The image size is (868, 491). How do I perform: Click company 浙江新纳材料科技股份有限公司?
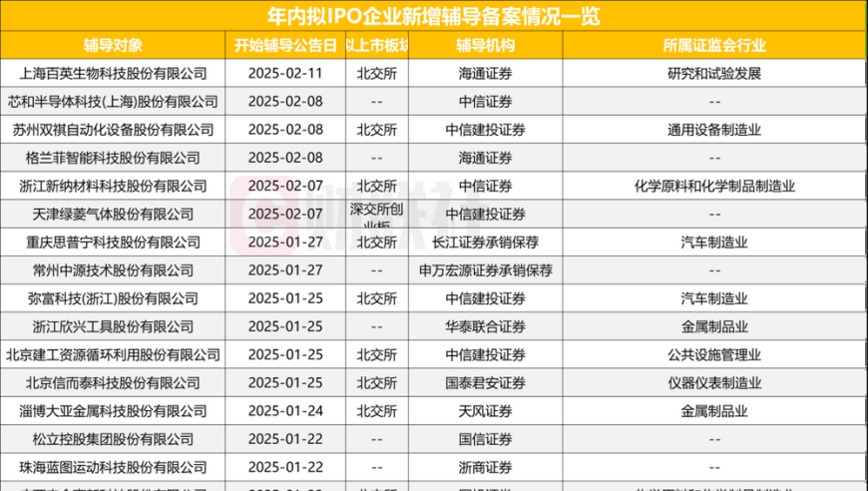pyautogui.click(x=113, y=186)
